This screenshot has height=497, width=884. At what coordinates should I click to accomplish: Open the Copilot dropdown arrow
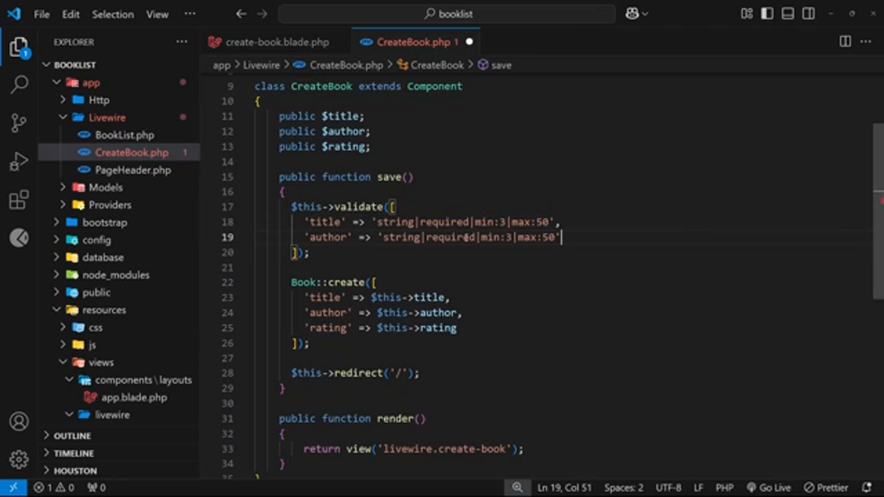(x=645, y=14)
